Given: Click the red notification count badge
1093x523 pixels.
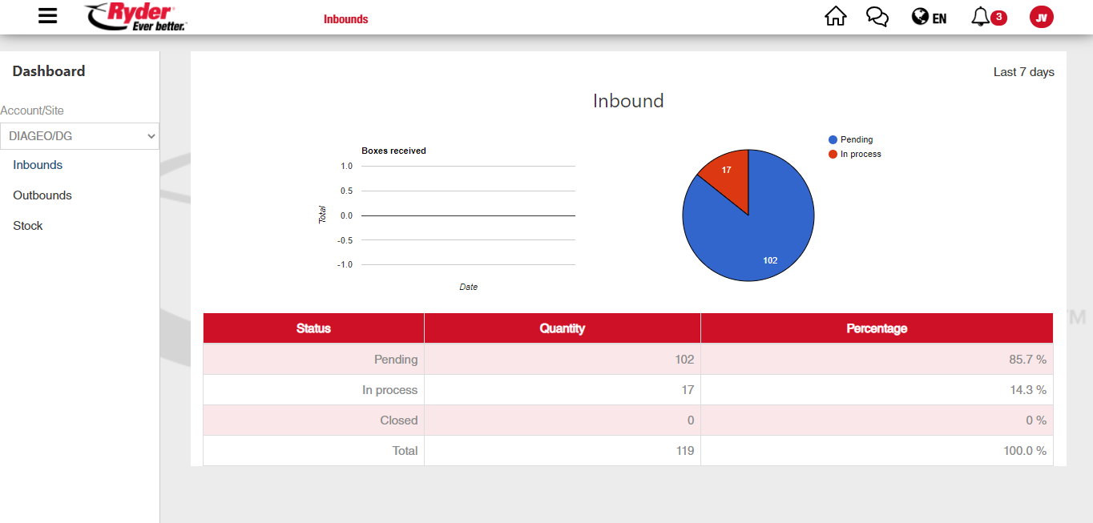Looking at the screenshot, I should 998,17.
